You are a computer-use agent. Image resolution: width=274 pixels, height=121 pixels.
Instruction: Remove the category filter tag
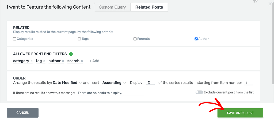click(x=32, y=61)
